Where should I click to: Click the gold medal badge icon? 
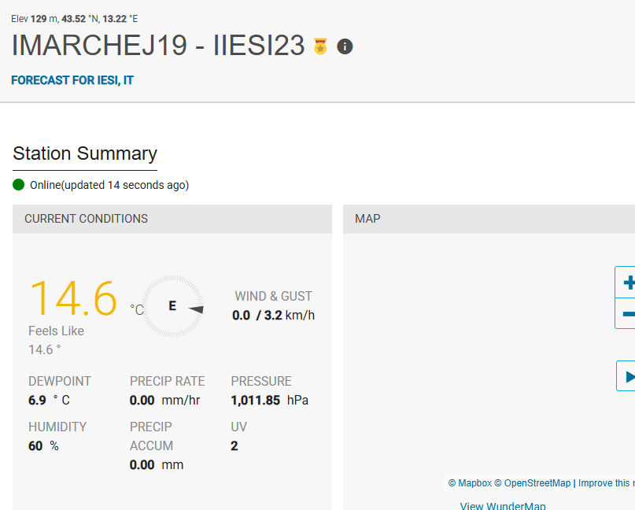pyautogui.click(x=320, y=46)
